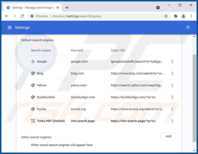
Task: Open more actions for Yahoo!
Action: tap(172, 85)
